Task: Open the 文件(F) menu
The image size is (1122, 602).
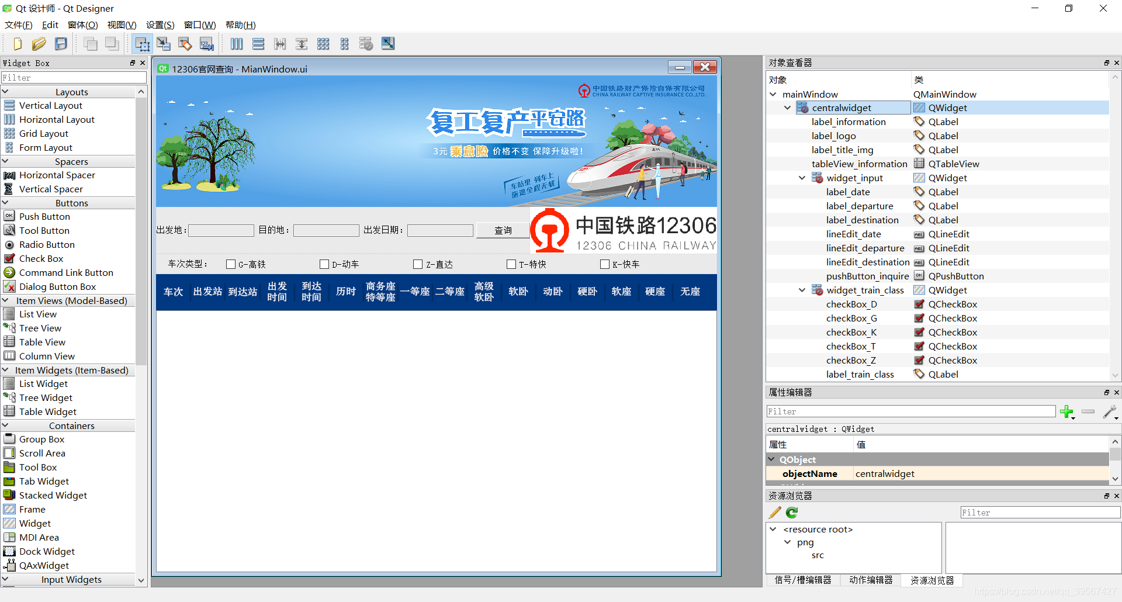Action: tap(19, 25)
